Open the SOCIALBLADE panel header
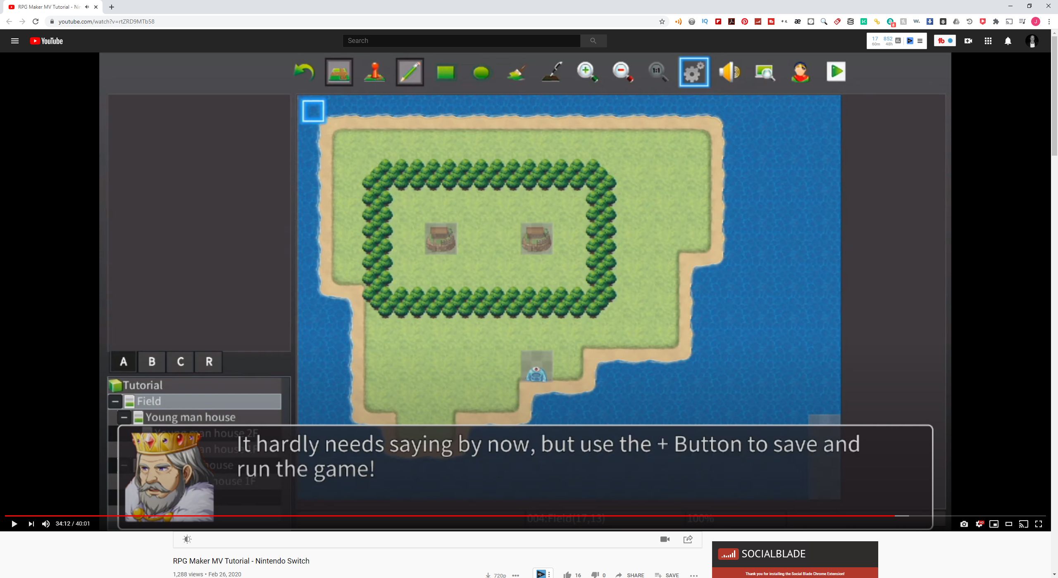 (795, 554)
